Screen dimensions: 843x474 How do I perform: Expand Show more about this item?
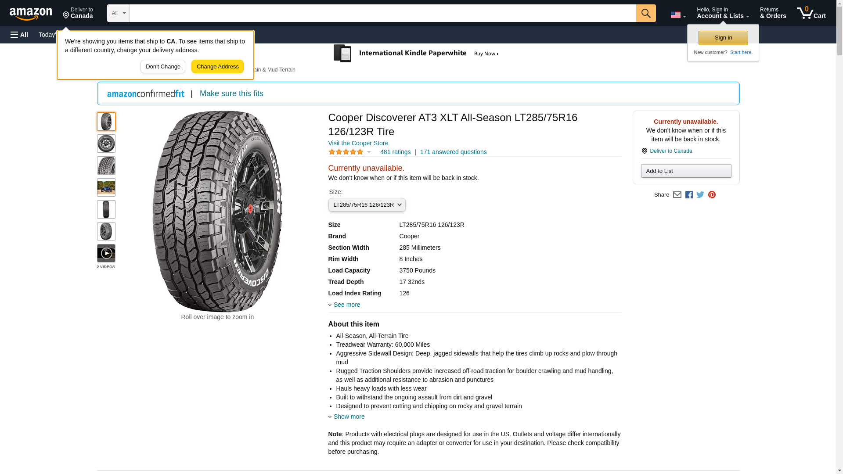tap(349, 417)
